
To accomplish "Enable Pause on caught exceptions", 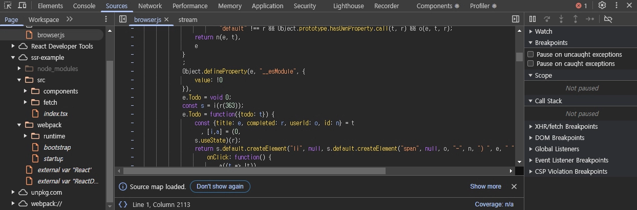I will tap(530, 63).
